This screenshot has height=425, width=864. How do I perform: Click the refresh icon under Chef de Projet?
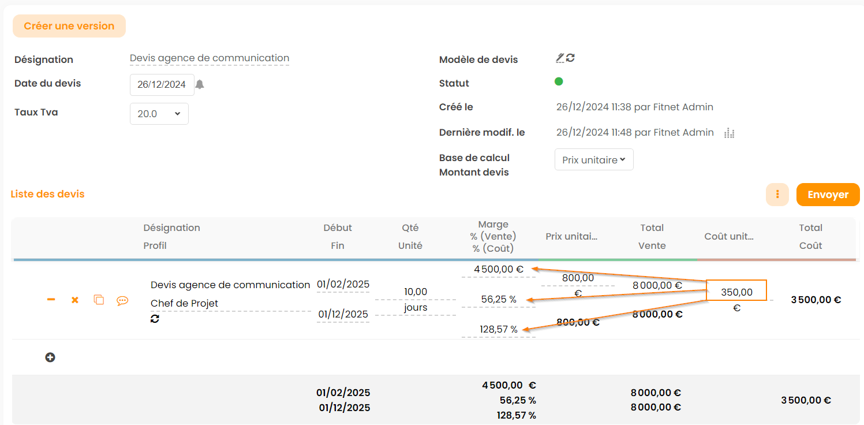[155, 319]
